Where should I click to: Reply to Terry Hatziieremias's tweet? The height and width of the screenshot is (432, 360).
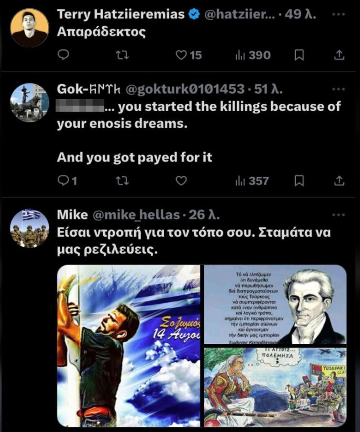[x=62, y=55]
